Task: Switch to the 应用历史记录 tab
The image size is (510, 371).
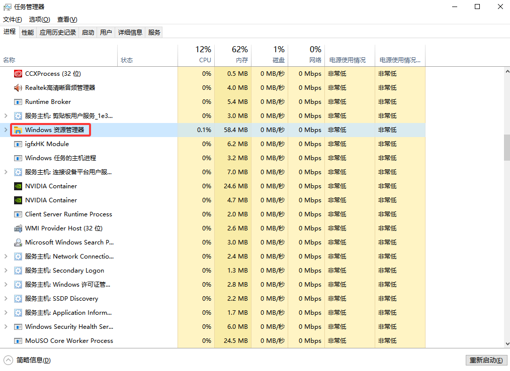Action: 57,33
